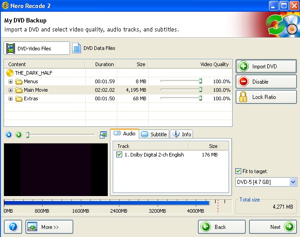The width and height of the screenshot is (300, 237).
Task: Proceed with the Next button
Action: click(x=273, y=227)
